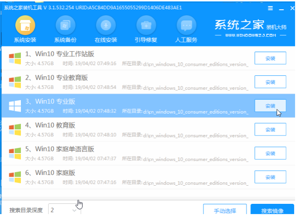Image resolution: width=296 pixels, height=215 pixels.
Task: Select the '2、Win10 专业教育版' title
Action: coord(56,78)
